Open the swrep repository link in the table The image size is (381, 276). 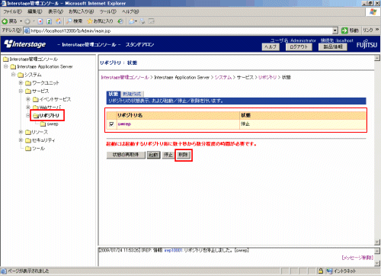[124, 124]
